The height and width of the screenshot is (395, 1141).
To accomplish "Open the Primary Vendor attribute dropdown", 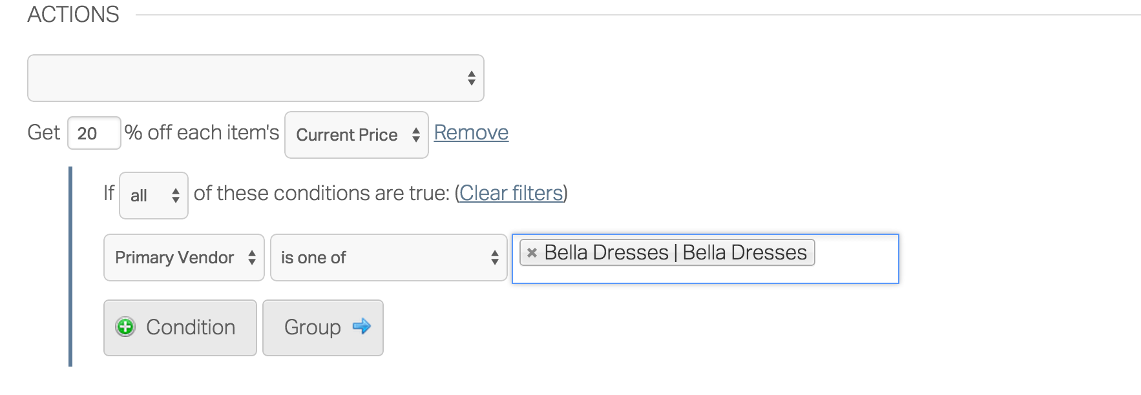I will pyautogui.click(x=184, y=258).
